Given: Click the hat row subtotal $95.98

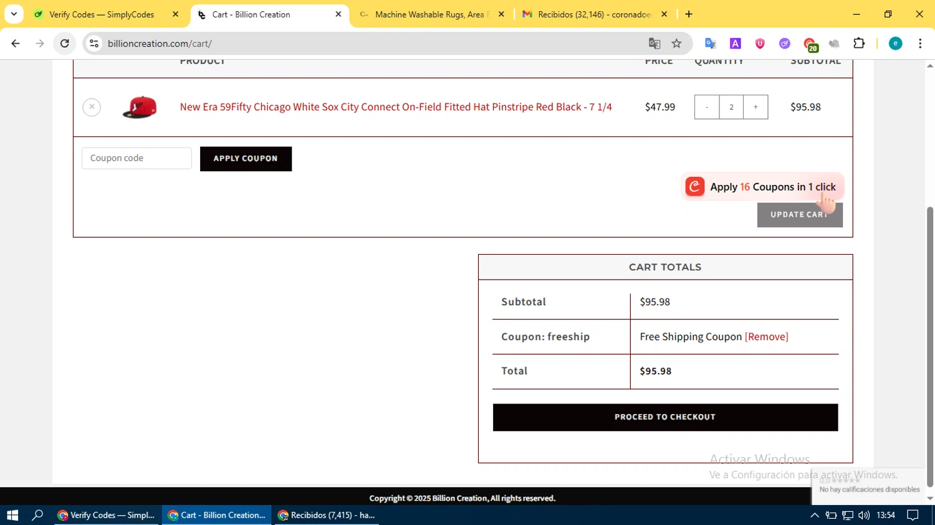Looking at the screenshot, I should pos(805,107).
